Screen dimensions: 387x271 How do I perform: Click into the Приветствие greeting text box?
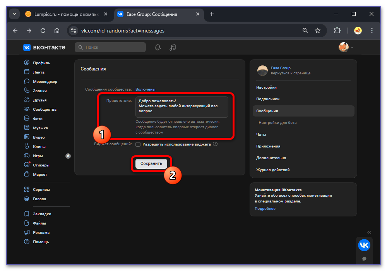point(182,107)
